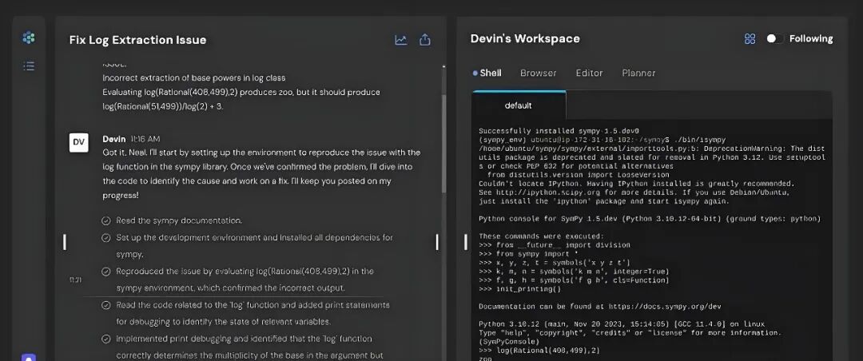This screenshot has height=361, width=863.
Task: Click the Devin sender name
Action: point(114,139)
